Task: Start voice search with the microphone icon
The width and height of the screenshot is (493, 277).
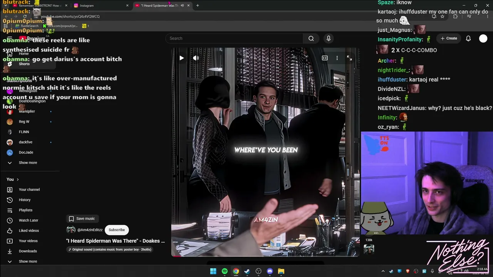Action: [329, 38]
